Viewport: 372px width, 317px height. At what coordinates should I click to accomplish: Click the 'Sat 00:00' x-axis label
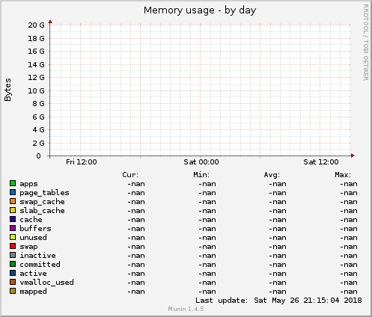(201, 162)
